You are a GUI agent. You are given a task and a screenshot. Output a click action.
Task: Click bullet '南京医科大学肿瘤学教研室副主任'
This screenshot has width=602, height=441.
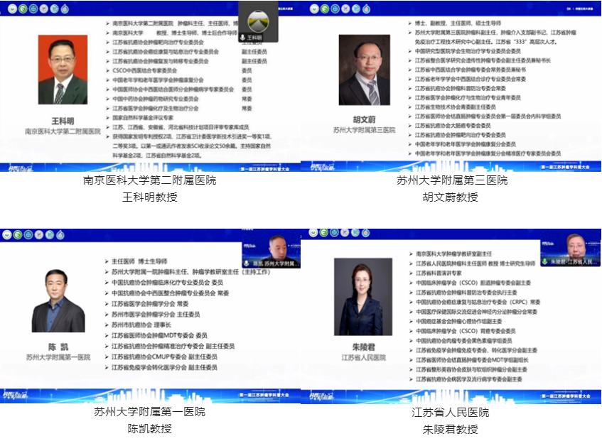tap(454, 254)
